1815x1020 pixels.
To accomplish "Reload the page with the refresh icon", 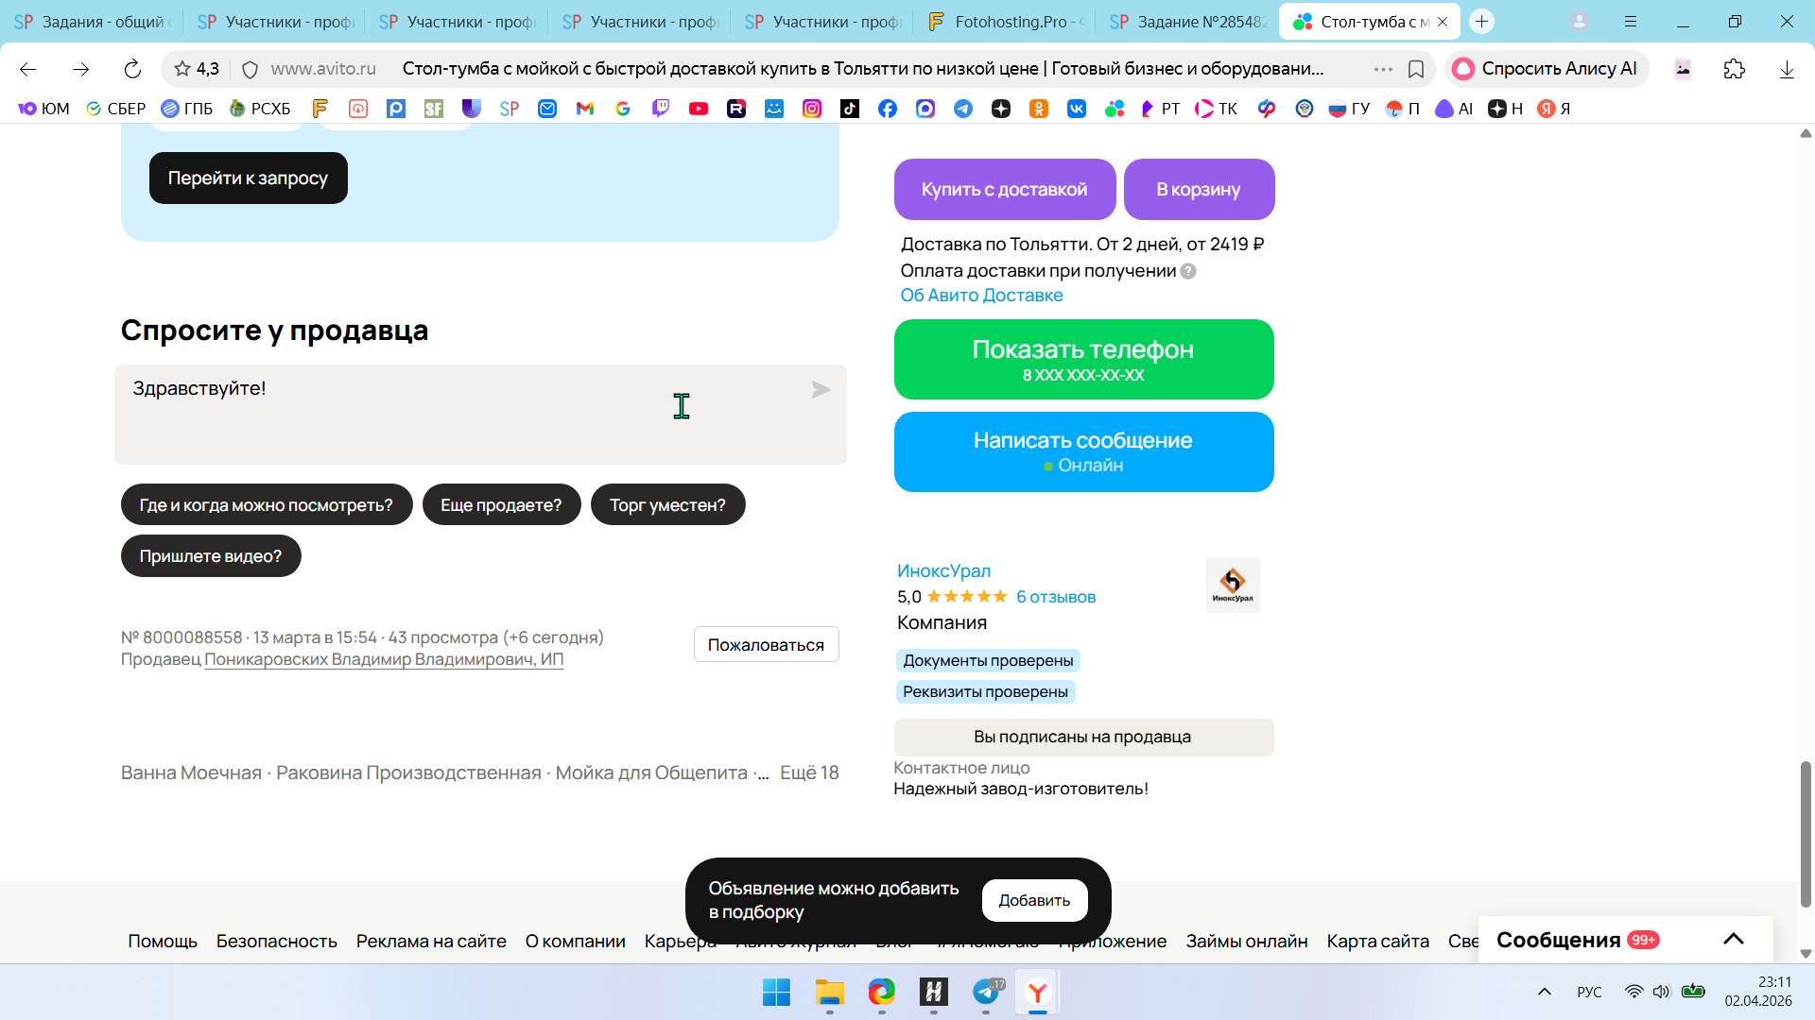I will [x=132, y=69].
